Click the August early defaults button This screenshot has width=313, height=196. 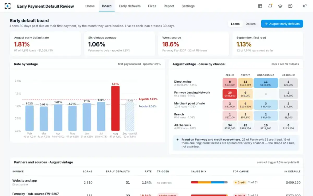click(x=282, y=24)
